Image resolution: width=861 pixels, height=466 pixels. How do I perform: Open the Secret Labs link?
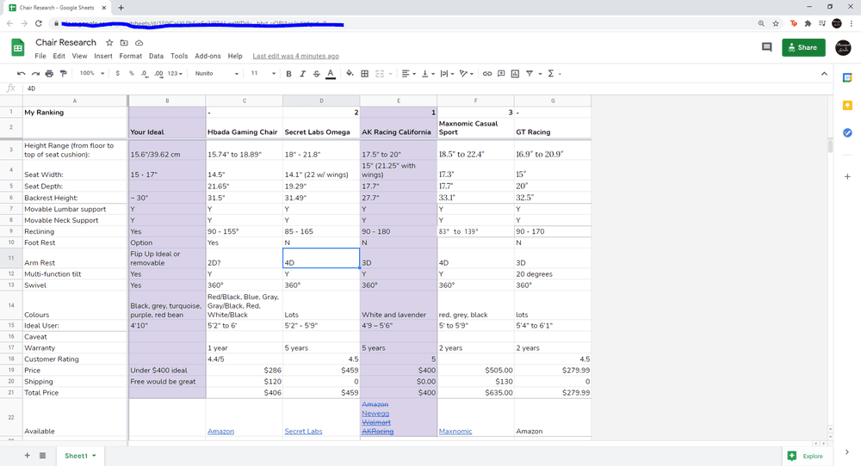click(x=303, y=432)
